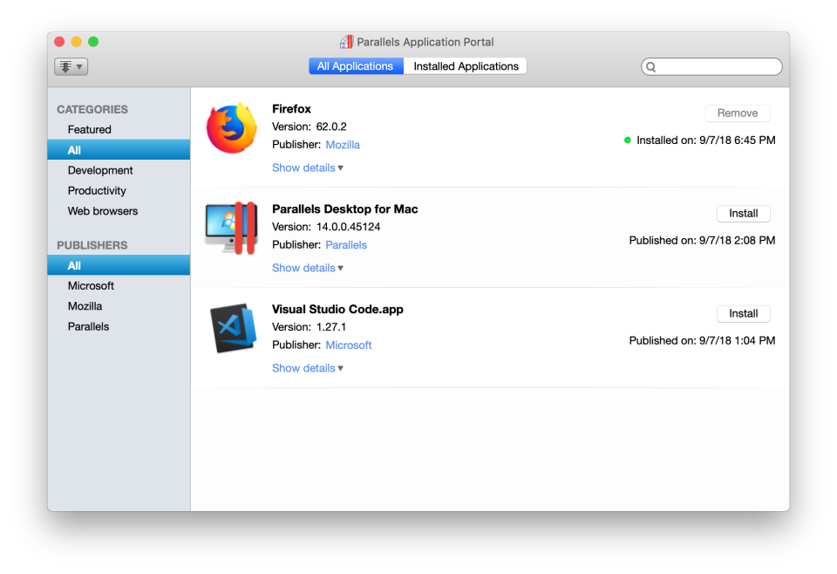The width and height of the screenshot is (837, 574).
Task: Select the All Applications tab
Action: [355, 65]
